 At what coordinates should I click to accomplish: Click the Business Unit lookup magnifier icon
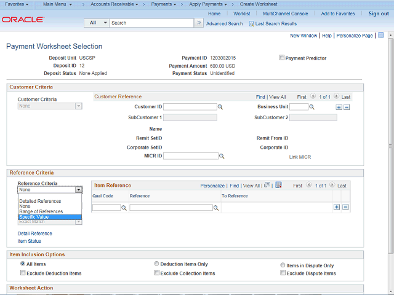click(312, 107)
